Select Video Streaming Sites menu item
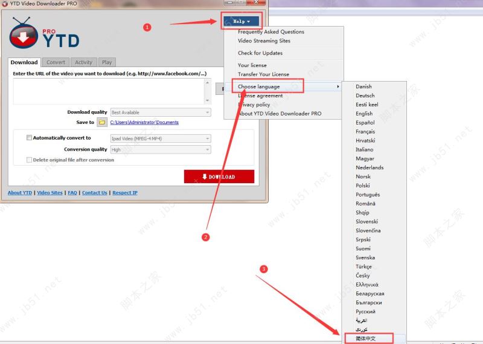Screen dimensions: 483x344 [x=283, y=41]
